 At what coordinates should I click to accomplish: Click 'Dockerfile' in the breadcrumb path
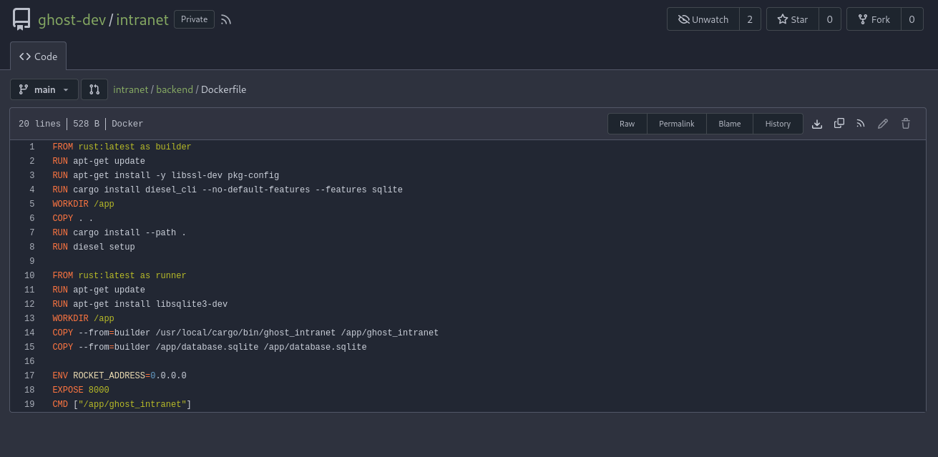coord(223,89)
